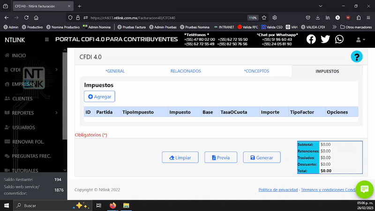Open Firefox application hamburger menu
The image size is (375, 211).
coord(368,18)
